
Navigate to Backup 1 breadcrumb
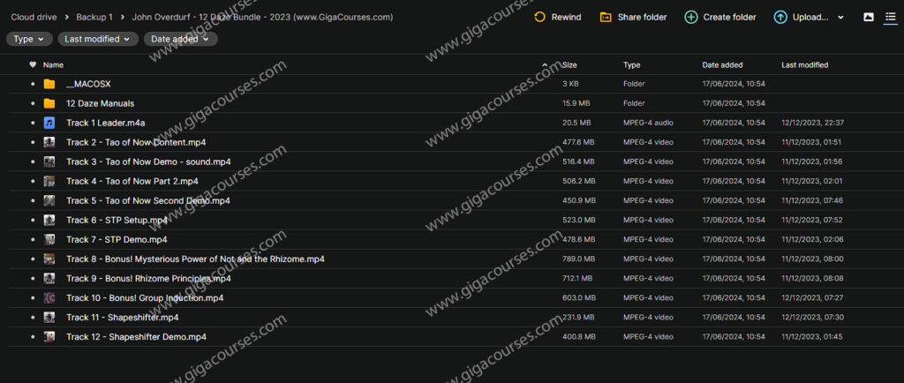(94, 17)
